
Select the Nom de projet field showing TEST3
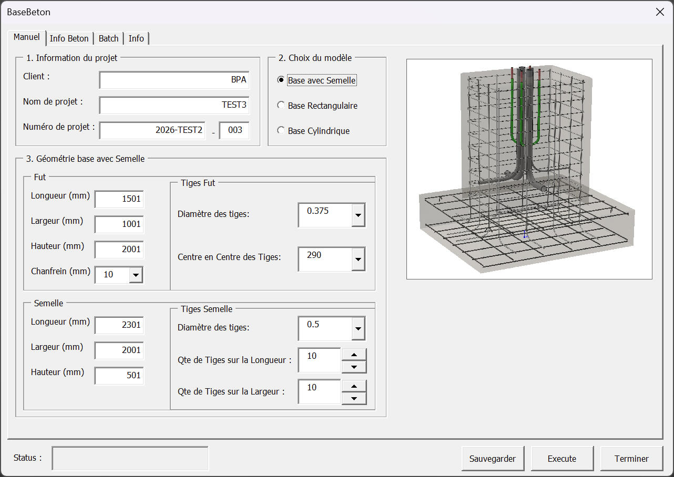pos(173,105)
